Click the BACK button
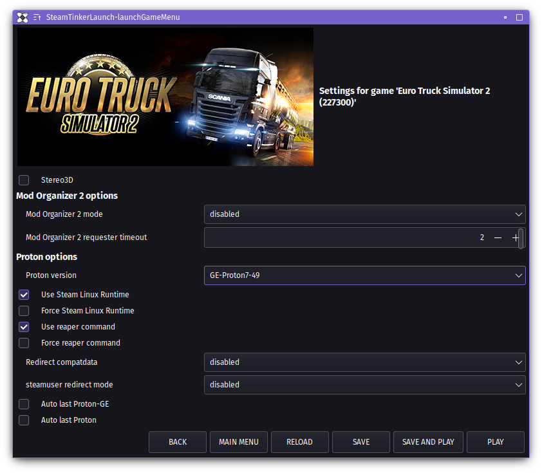The width and height of the screenshot is (542, 473). pos(178,442)
